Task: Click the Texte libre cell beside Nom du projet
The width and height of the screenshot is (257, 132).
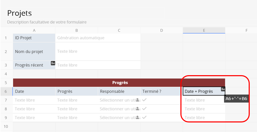Action: [x=98, y=51]
